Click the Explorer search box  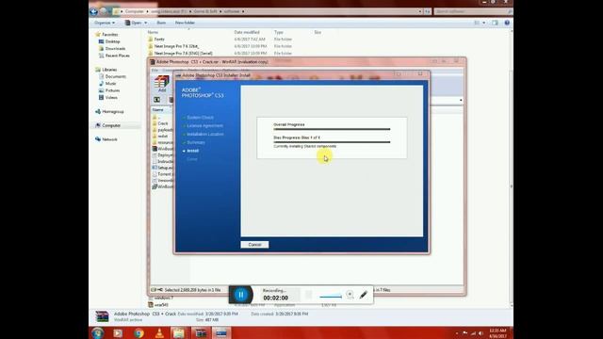[x=472, y=11]
